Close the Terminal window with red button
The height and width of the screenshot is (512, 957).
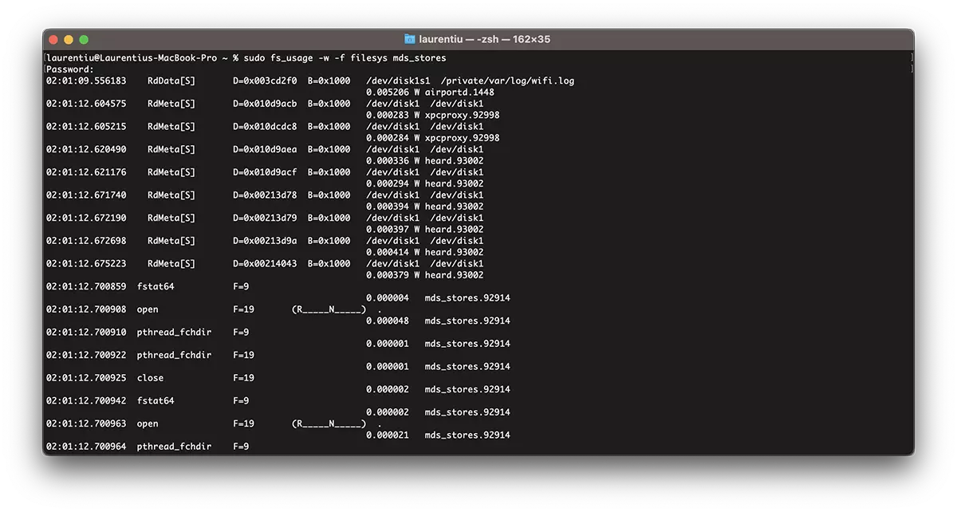point(53,39)
